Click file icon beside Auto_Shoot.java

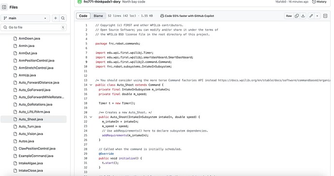(15, 119)
